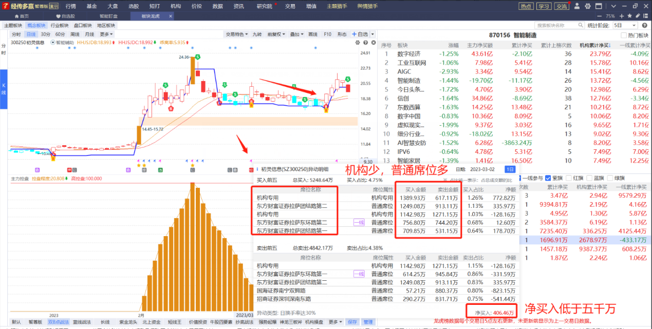Switch chart to 周线 period
The width and height of the screenshot is (652, 329).
pyautogui.click(x=75, y=34)
